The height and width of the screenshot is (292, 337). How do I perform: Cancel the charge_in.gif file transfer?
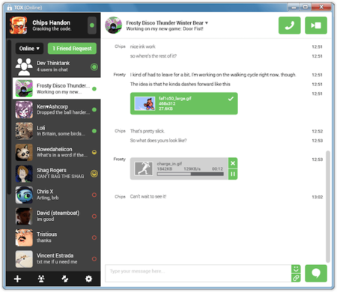[x=233, y=163]
